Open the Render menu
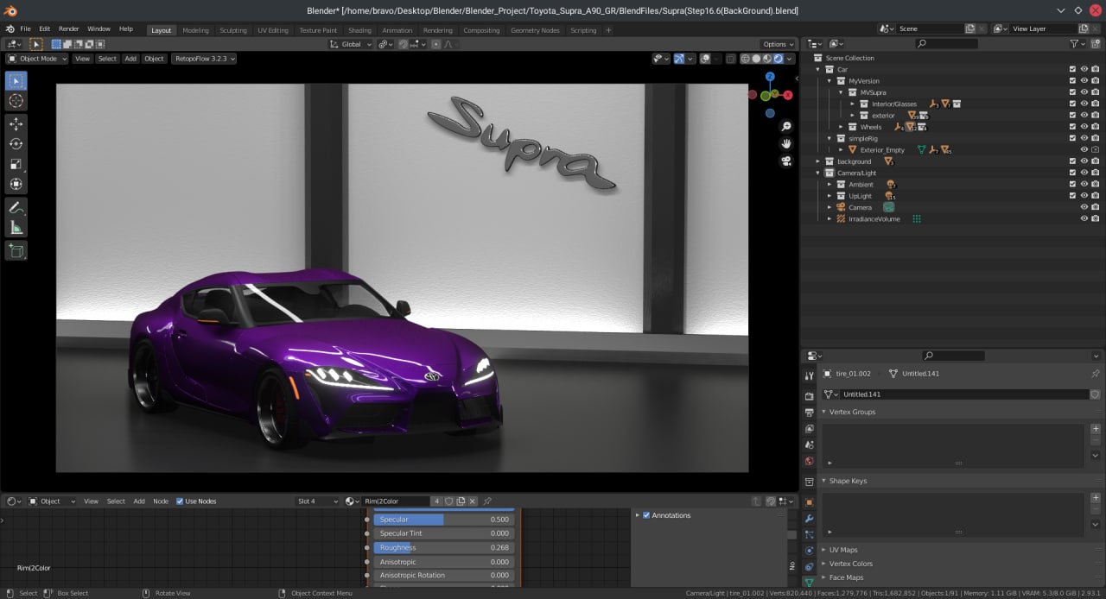 (68, 29)
